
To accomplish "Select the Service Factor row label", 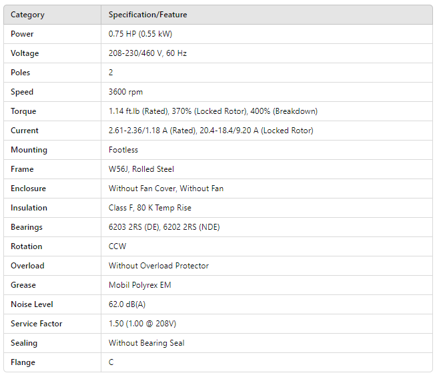I will click(x=37, y=324).
